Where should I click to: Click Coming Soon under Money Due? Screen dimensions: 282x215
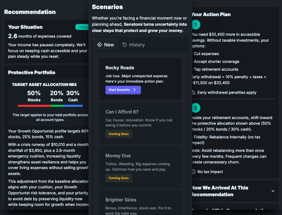pyautogui.click(x=118, y=178)
